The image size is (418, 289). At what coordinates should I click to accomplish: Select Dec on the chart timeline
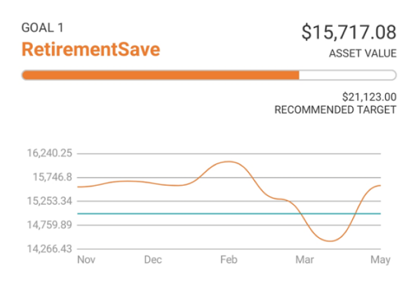[x=153, y=260]
